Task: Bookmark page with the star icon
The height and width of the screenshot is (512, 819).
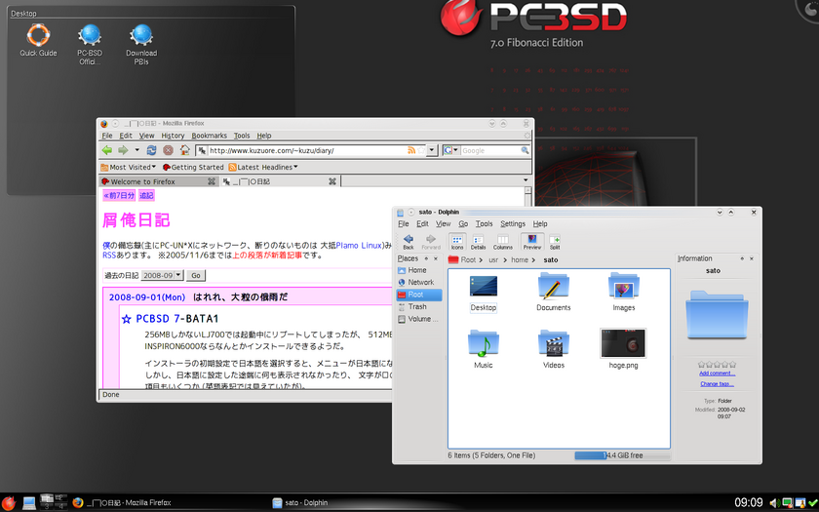Action: [x=421, y=150]
